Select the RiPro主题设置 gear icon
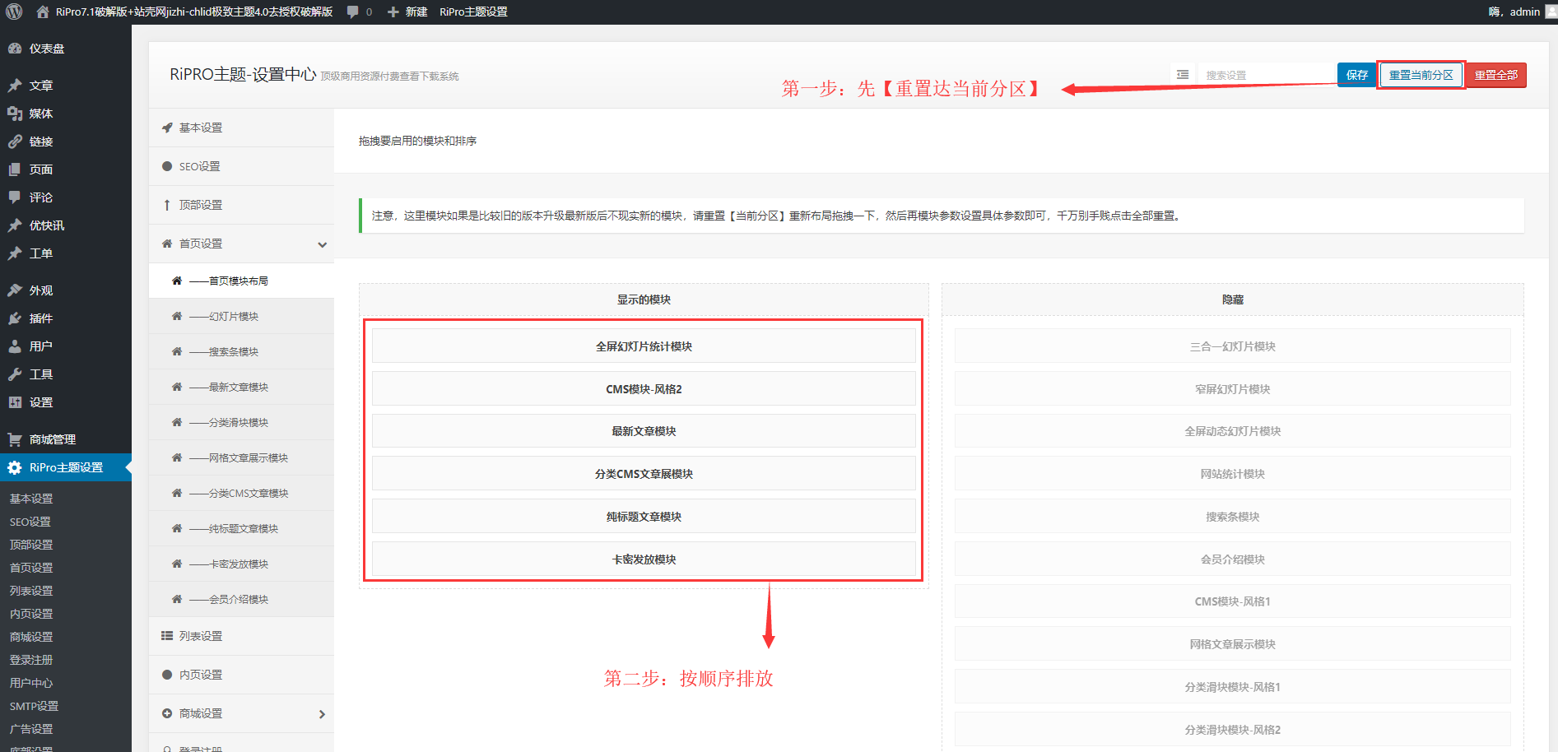Screen dimensions: 1558x752 point(15,467)
